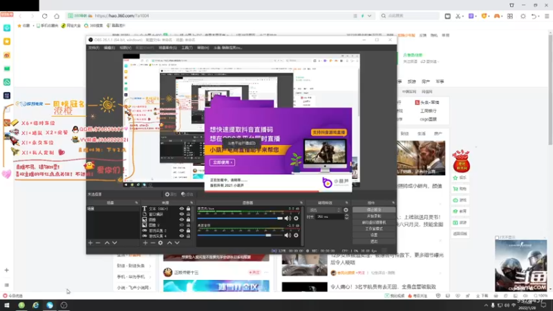Switch OBS to 工作室模式 studio mode
This screenshot has height=311, width=553.
(x=374, y=229)
